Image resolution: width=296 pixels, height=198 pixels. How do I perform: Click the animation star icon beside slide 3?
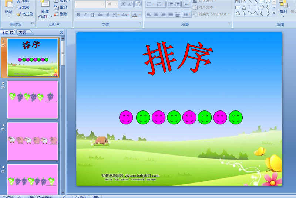tap(3, 129)
